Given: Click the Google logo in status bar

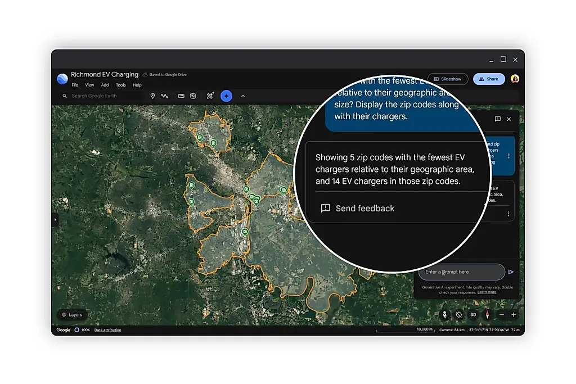Looking at the screenshot, I should [63, 330].
